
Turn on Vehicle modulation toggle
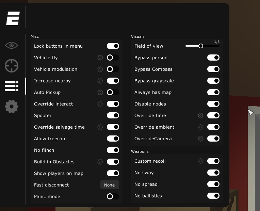click(113, 69)
